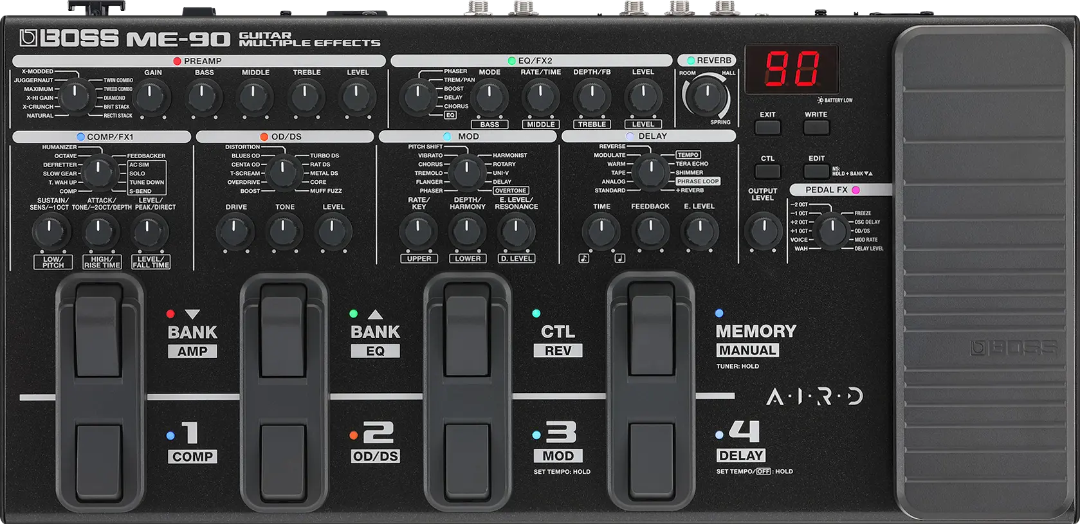This screenshot has height=524, width=1080.
Task: Click the ATTACK/TONE knob above HIGH/RISE TIME
Action: [x=99, y=232]
